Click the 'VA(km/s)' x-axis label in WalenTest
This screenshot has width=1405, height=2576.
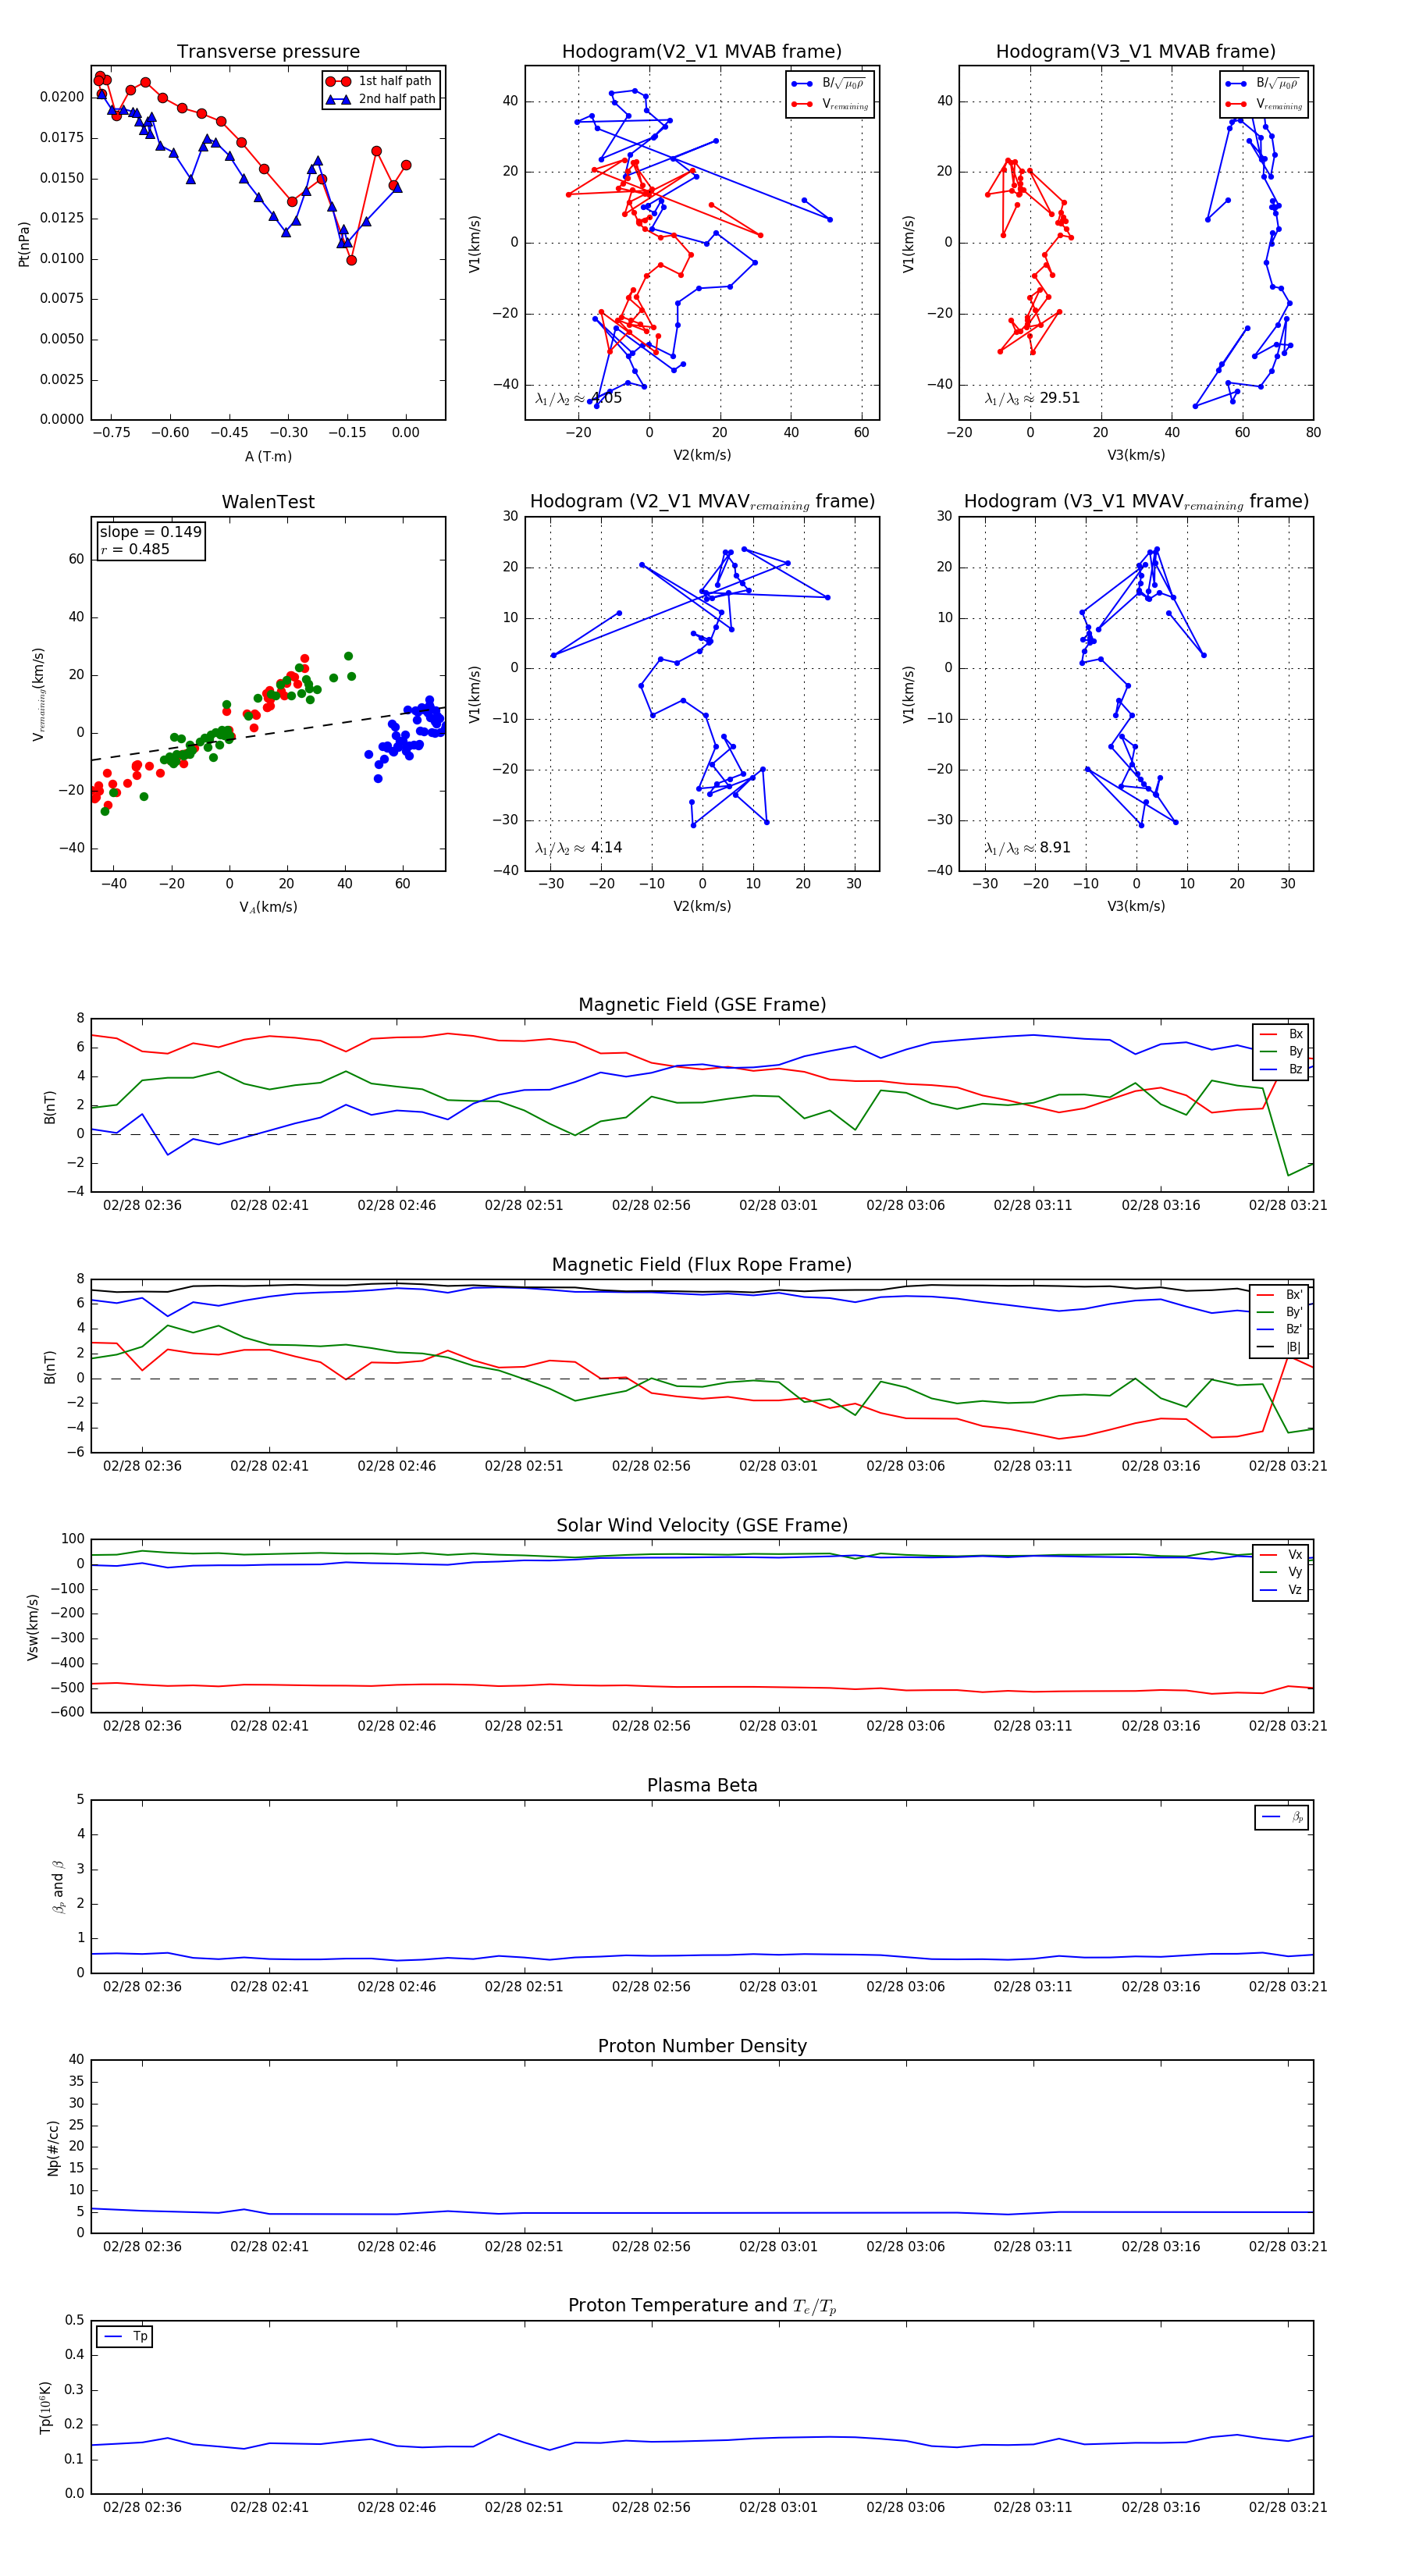[268, 907]
